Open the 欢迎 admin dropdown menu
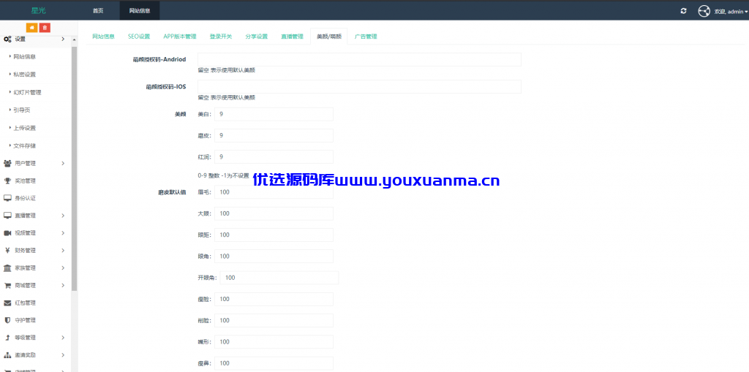The image size is (749, 372). point(731,12)
